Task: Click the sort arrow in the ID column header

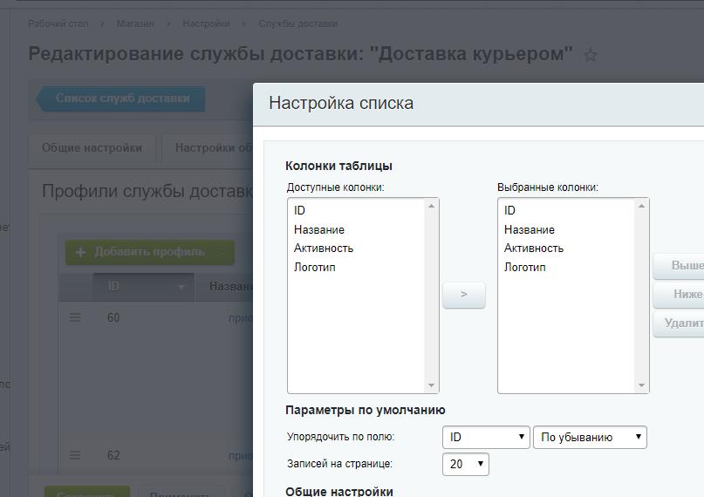Action: 181,287
